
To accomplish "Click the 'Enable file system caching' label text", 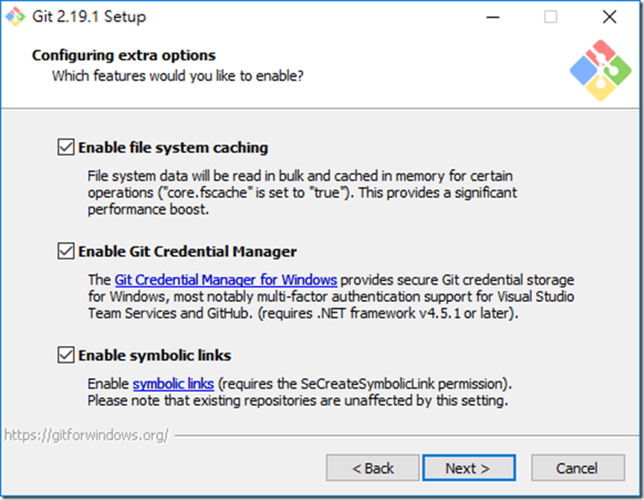I will [x=173, y=148].
